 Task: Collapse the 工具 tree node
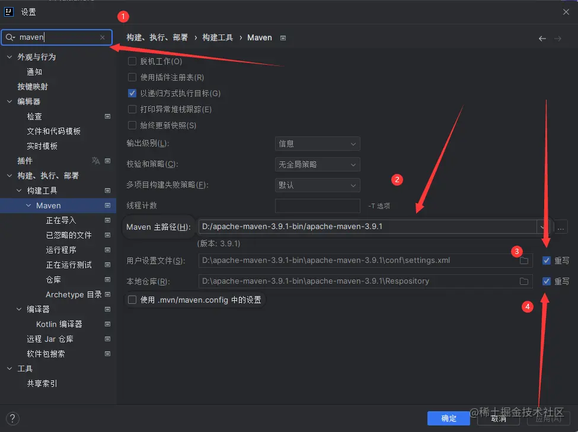[9, 369]
